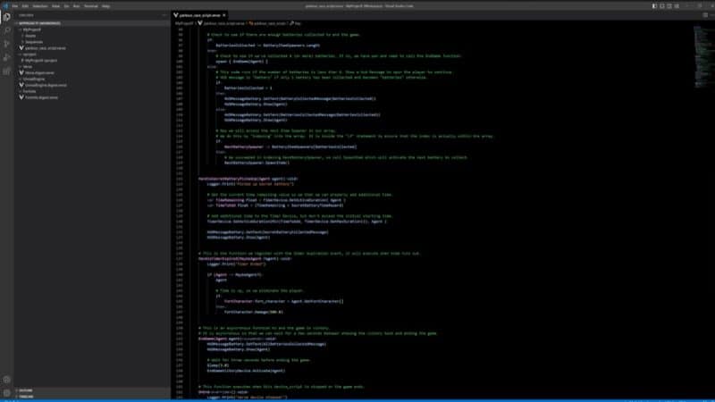Open the Edit menu
The height and width of the screenshot is (402, 715).
[25, 6]
